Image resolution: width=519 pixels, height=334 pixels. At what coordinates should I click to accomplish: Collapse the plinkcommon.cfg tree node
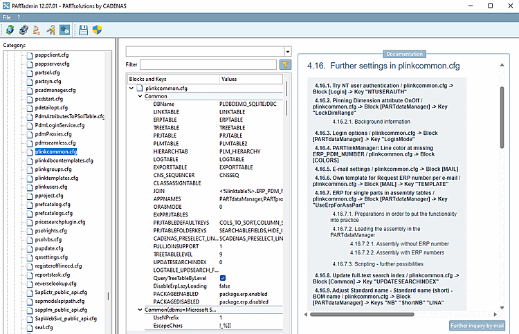tap(131, 89)
